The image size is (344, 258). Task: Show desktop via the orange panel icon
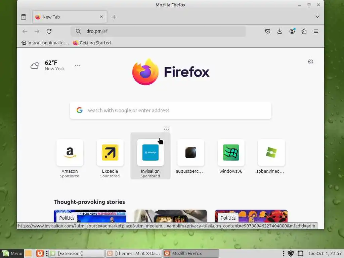point(28,253)
